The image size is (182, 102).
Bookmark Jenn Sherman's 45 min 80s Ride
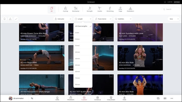(160, 47)
